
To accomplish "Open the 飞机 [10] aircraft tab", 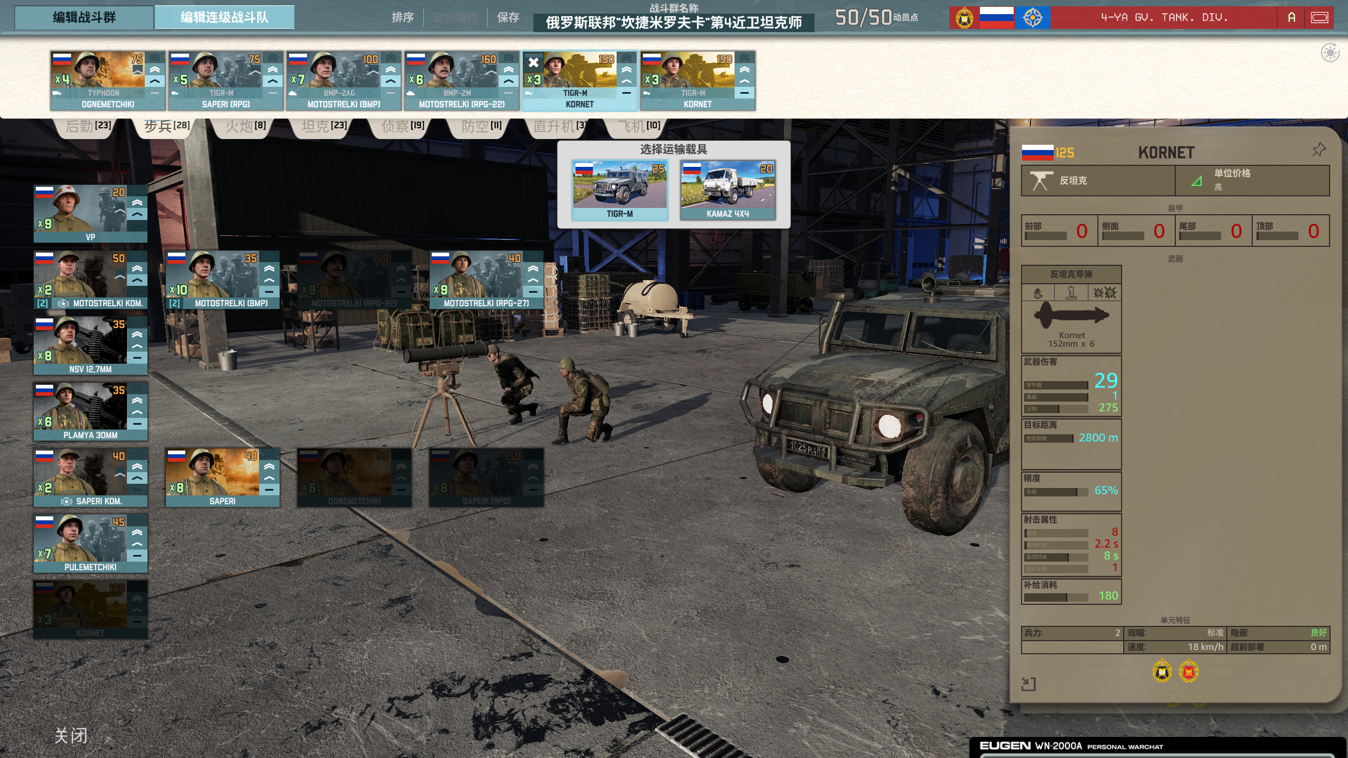I will click(x=638, y=126).
